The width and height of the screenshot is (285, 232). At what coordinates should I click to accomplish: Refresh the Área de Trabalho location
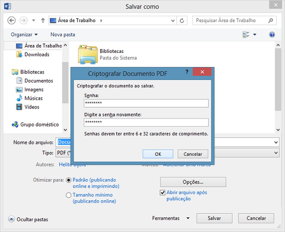[x=182, y=21]
